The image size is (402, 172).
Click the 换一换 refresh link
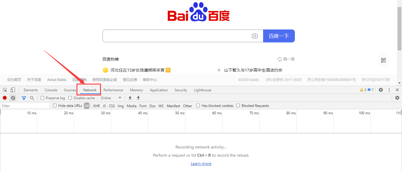tap(289, 59)
